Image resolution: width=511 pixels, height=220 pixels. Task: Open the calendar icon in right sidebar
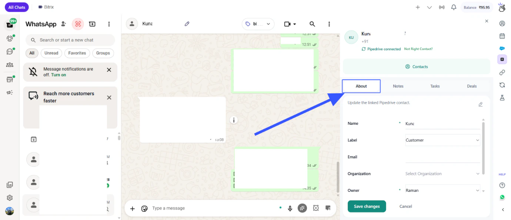(x=502, y=36)
